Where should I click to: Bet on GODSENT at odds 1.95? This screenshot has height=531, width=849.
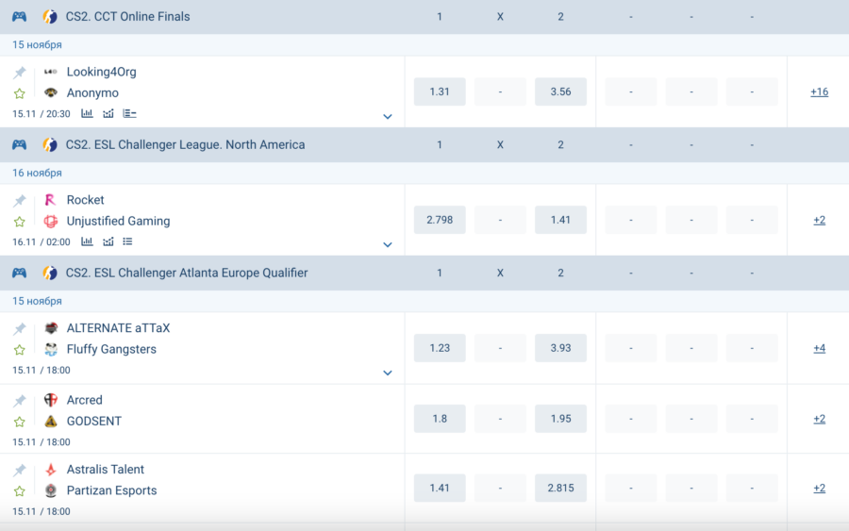[560, 419]
